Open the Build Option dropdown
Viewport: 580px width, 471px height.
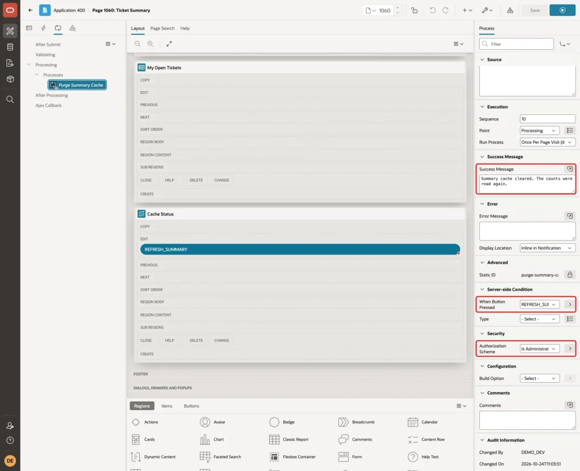tap(539, 379)
